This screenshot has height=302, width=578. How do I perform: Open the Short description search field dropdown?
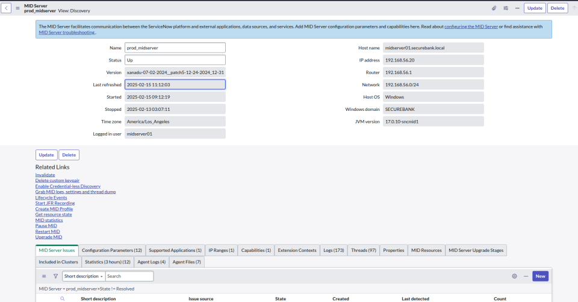point(84,276)
